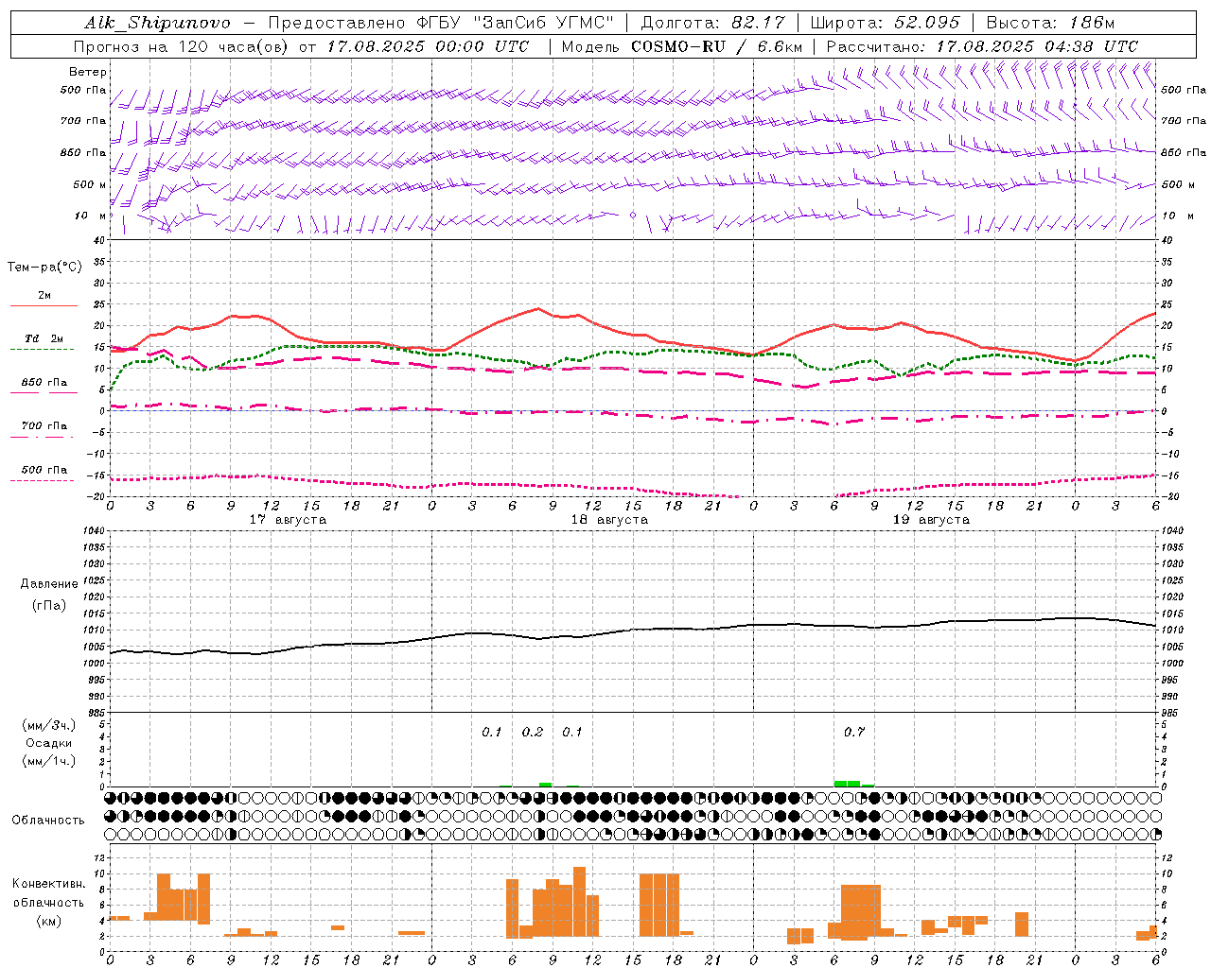This screenshot has height=968, width=1211.
Task: Click the date label 18 августа
Action: click(x=609, y=520)
